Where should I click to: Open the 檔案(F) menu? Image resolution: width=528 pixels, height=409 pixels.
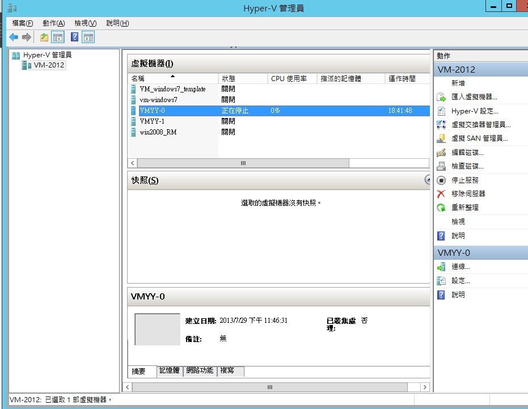pyautogui.click(x=23, y=23)
